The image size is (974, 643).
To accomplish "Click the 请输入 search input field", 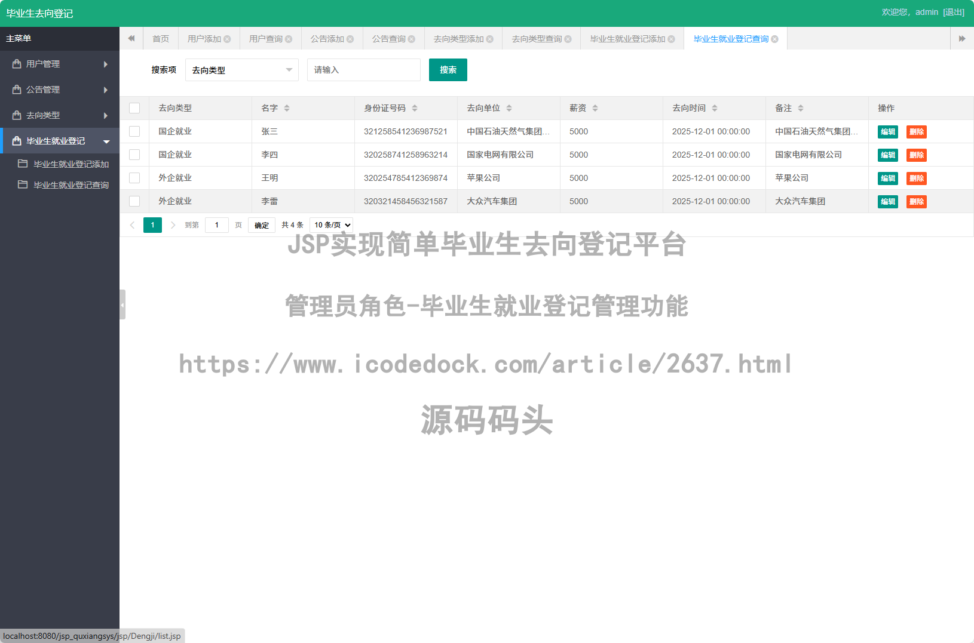I will pos(363,70).
